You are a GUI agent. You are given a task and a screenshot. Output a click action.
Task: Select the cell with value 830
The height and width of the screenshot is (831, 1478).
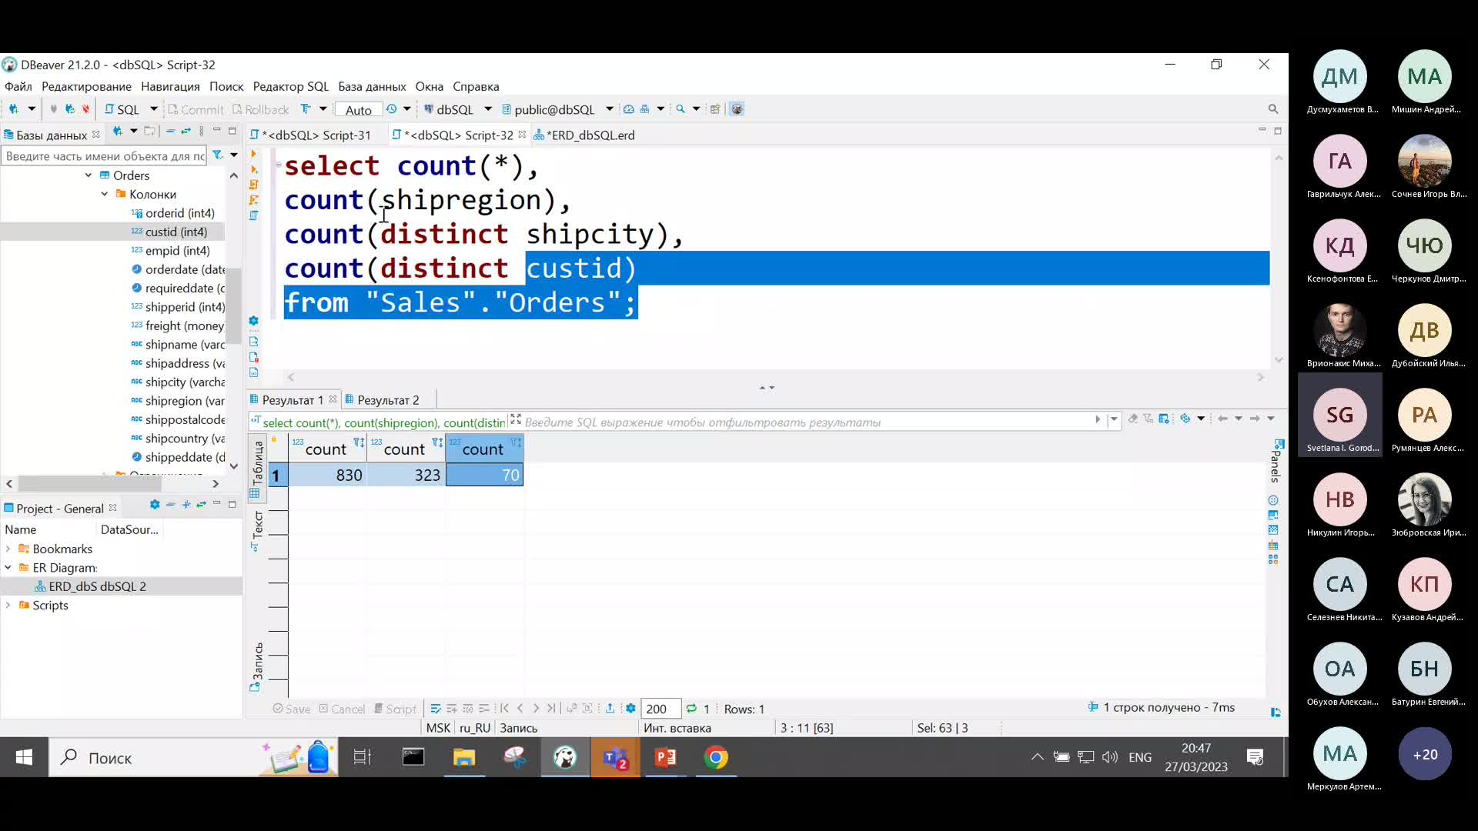pyautogui.click(x=327, y=476)
